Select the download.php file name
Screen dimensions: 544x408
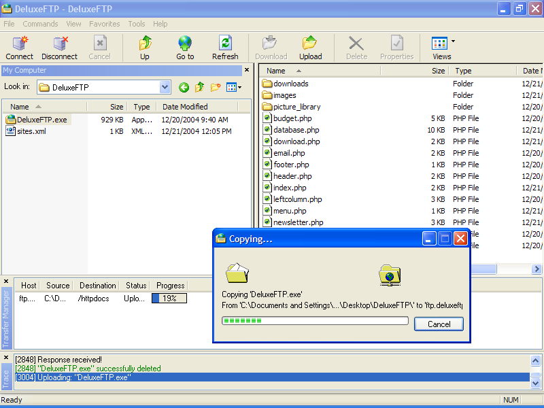click(296, 141)
